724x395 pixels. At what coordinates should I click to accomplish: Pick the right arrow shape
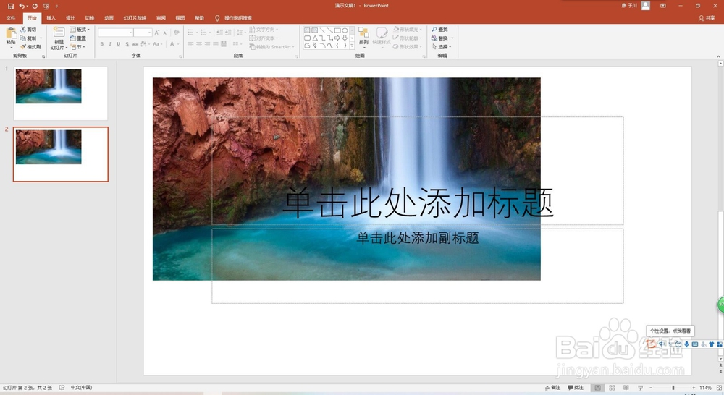coord(337,38)
